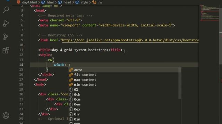Click the code minimap preview
The width and height of the screenshot is (222, 124).
pos(210,13)
